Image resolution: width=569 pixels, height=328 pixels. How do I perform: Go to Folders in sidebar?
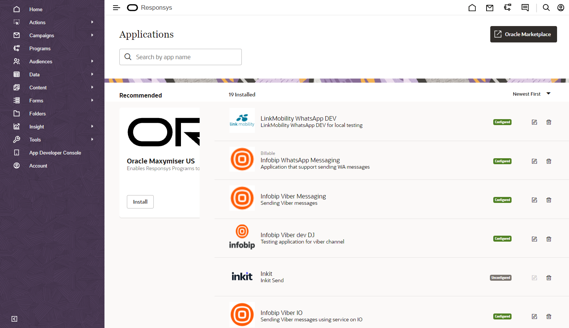(37, 114)
